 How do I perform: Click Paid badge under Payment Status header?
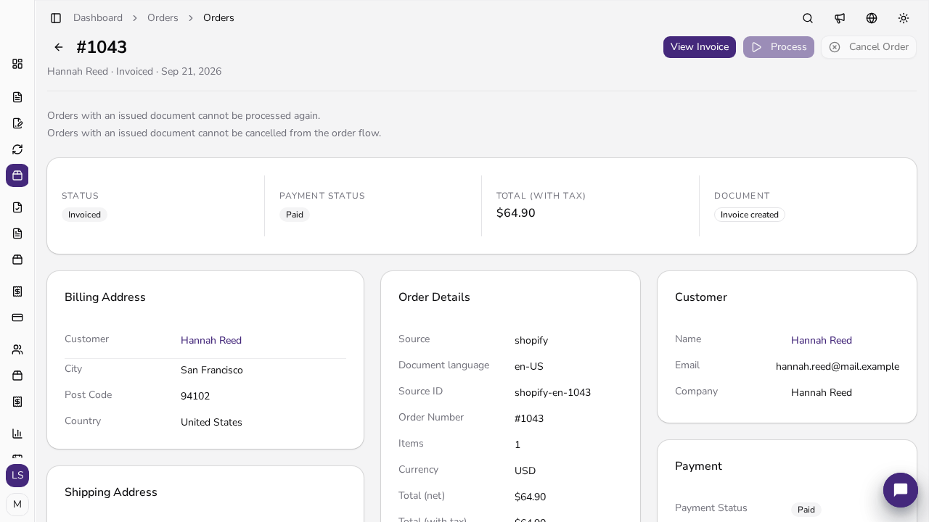295,215
